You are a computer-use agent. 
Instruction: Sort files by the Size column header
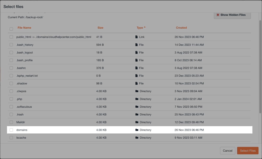coord(100,28)
